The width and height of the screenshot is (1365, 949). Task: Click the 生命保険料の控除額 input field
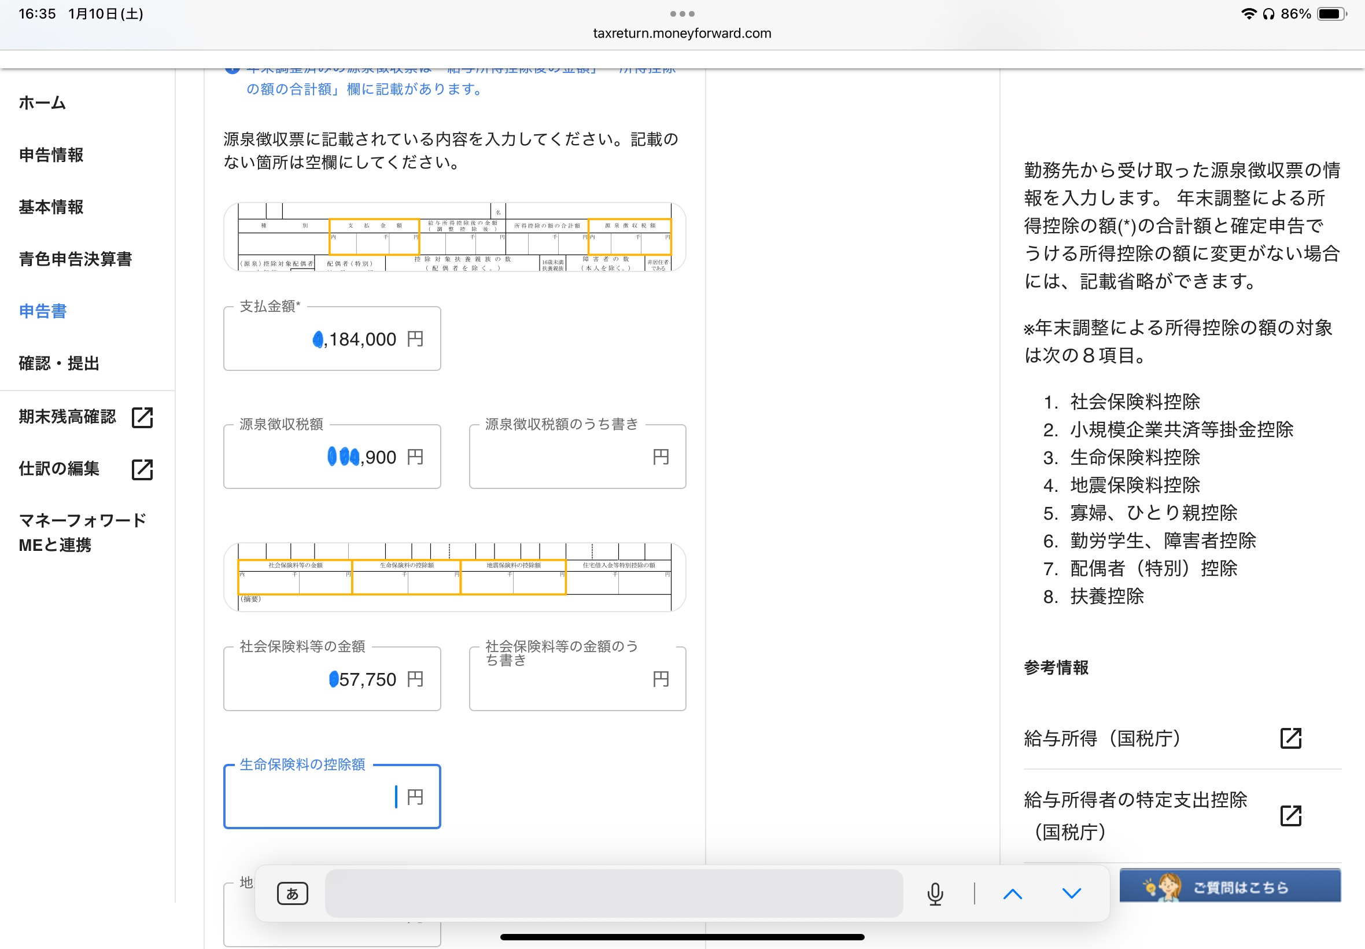pyautogui.click(x=332, y=797)
